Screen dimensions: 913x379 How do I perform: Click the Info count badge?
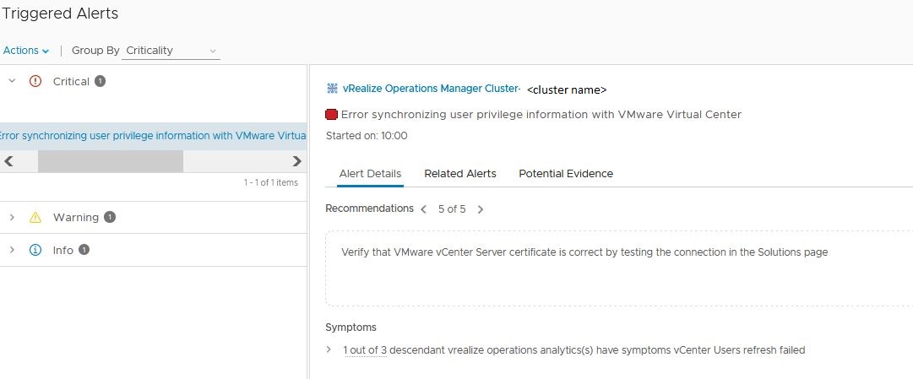(84, 250)
